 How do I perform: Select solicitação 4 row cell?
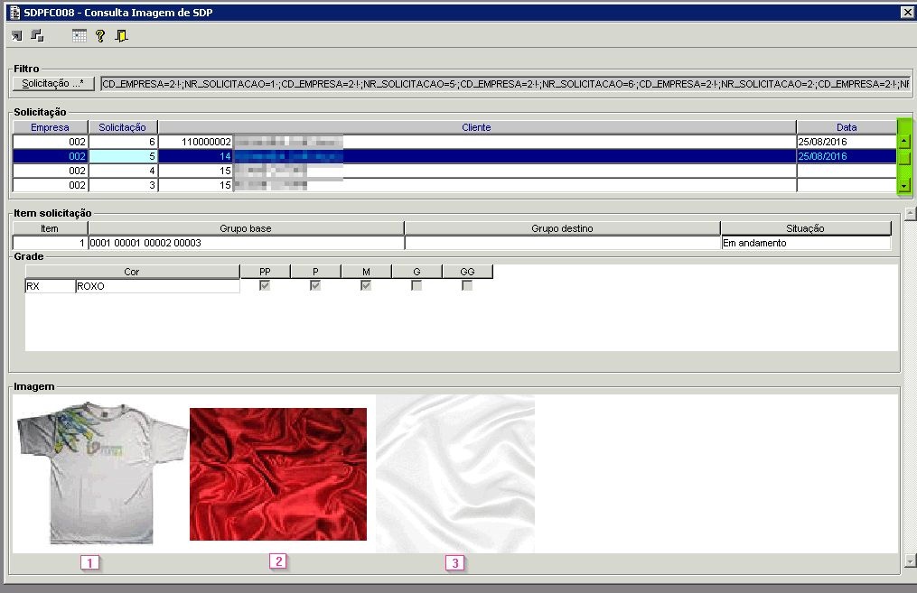[x=122, y=171]
